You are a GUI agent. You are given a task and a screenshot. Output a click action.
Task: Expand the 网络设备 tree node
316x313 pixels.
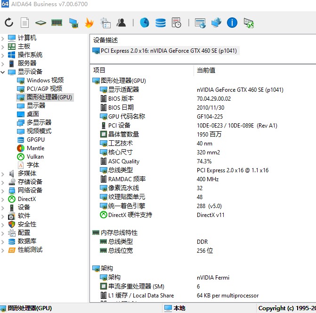3,191
